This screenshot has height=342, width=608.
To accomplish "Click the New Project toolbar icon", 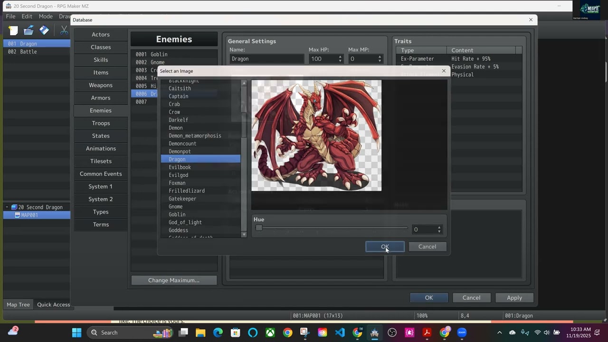I will (13, 30).
